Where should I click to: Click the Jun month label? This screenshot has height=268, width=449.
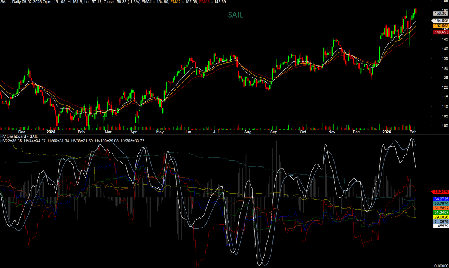188,132
